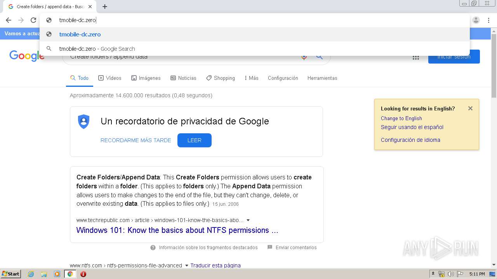Image resolution: width=497 pixels, height=279 pixels.
Task: Expand the www.ntfs.com result dropdown arrow
Action: [187, 266]
